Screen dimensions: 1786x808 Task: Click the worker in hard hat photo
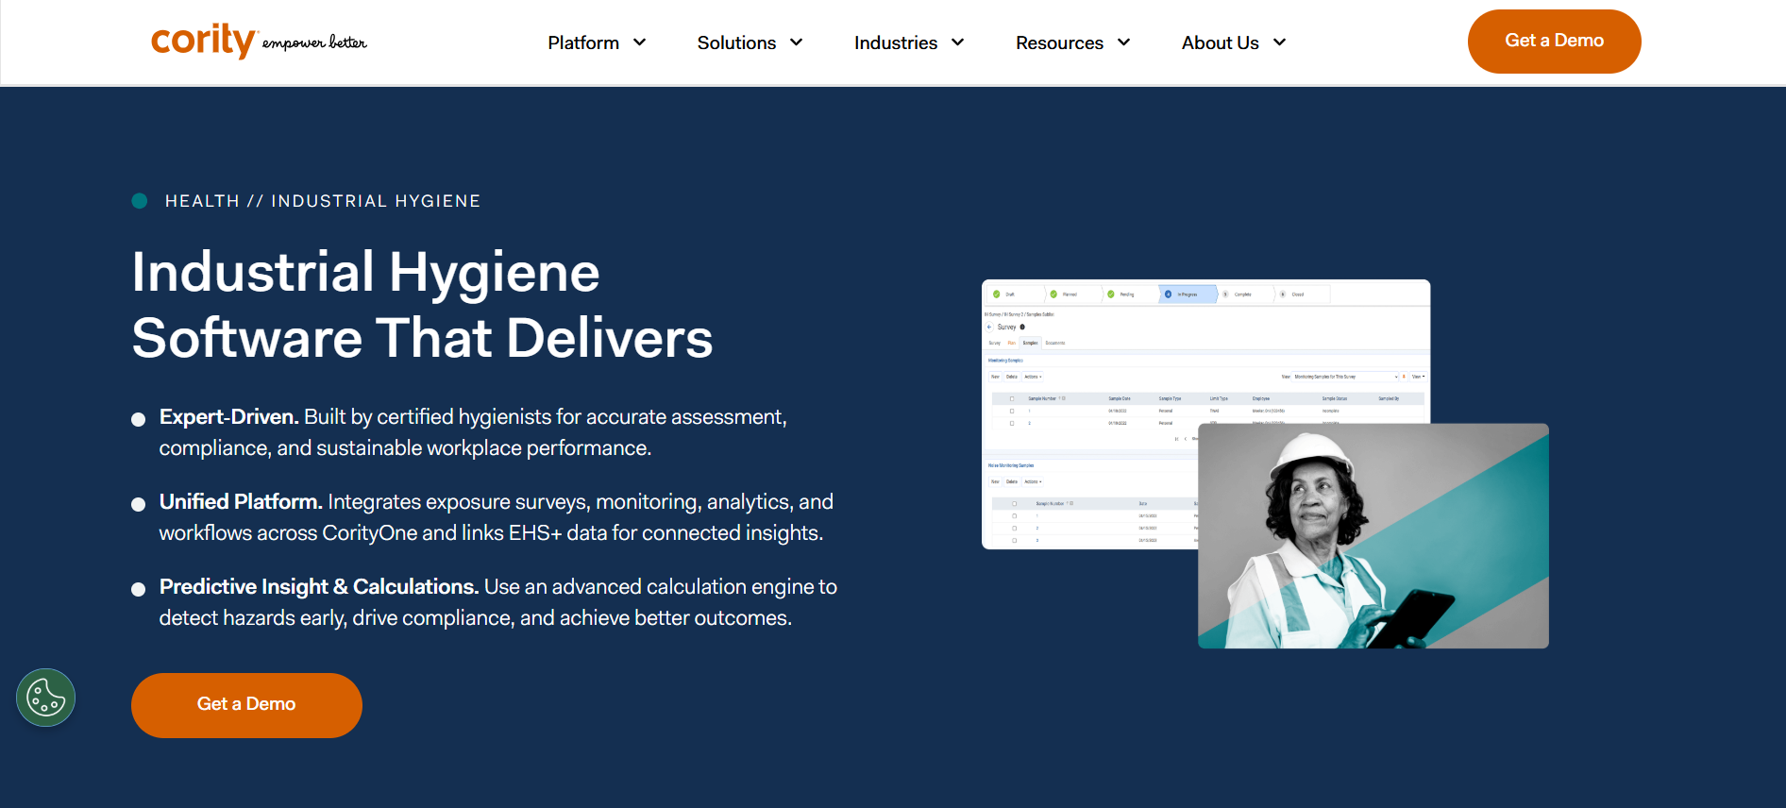1373,535
